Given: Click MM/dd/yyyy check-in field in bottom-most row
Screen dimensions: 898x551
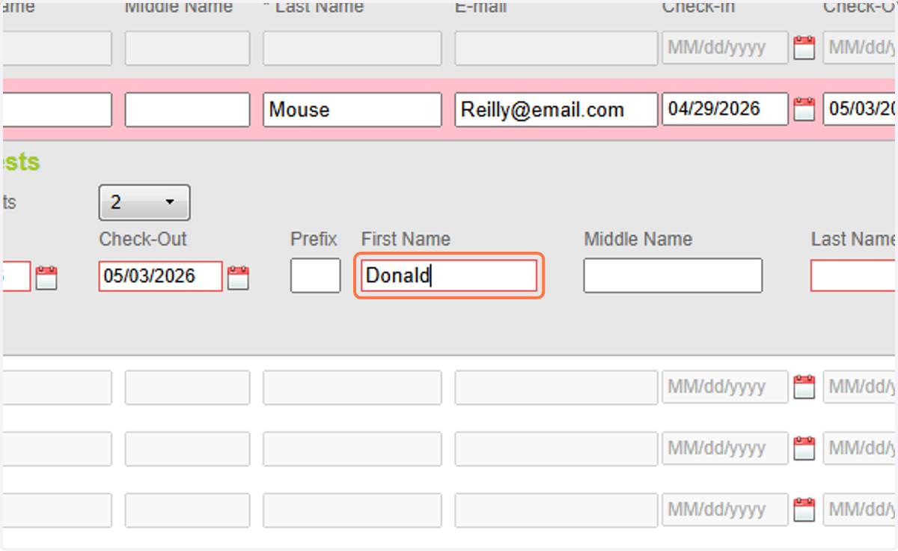Looking at the screenshot, I should [725, 510].
